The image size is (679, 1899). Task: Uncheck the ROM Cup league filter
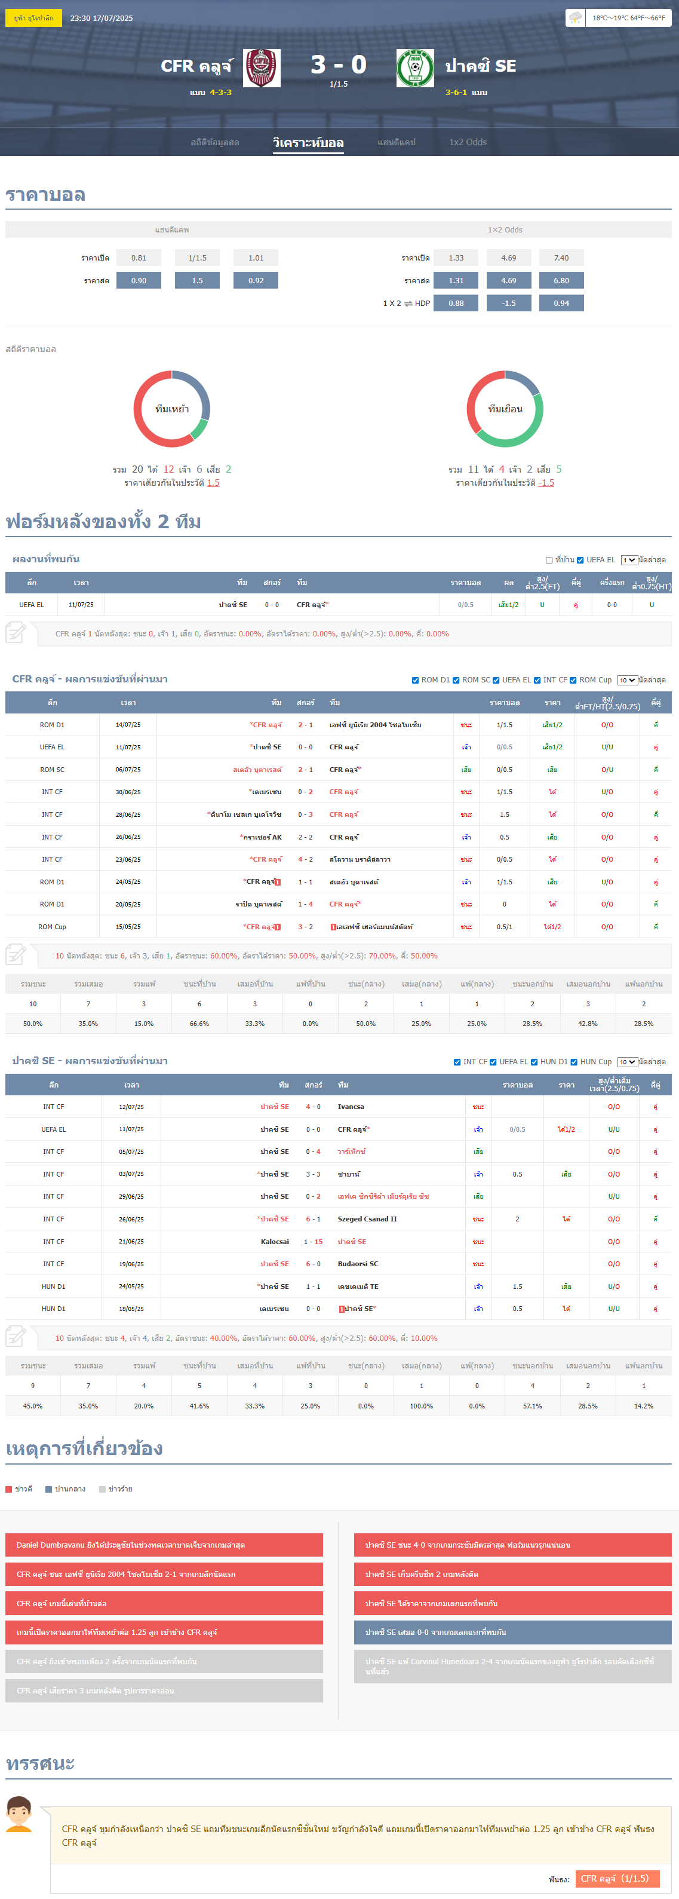573,681
